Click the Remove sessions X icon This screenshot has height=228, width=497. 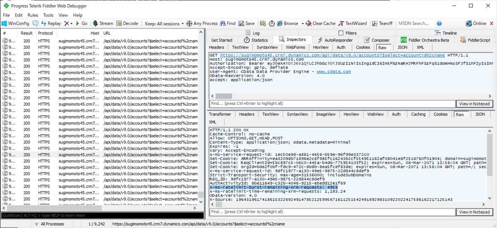(67, 24)
